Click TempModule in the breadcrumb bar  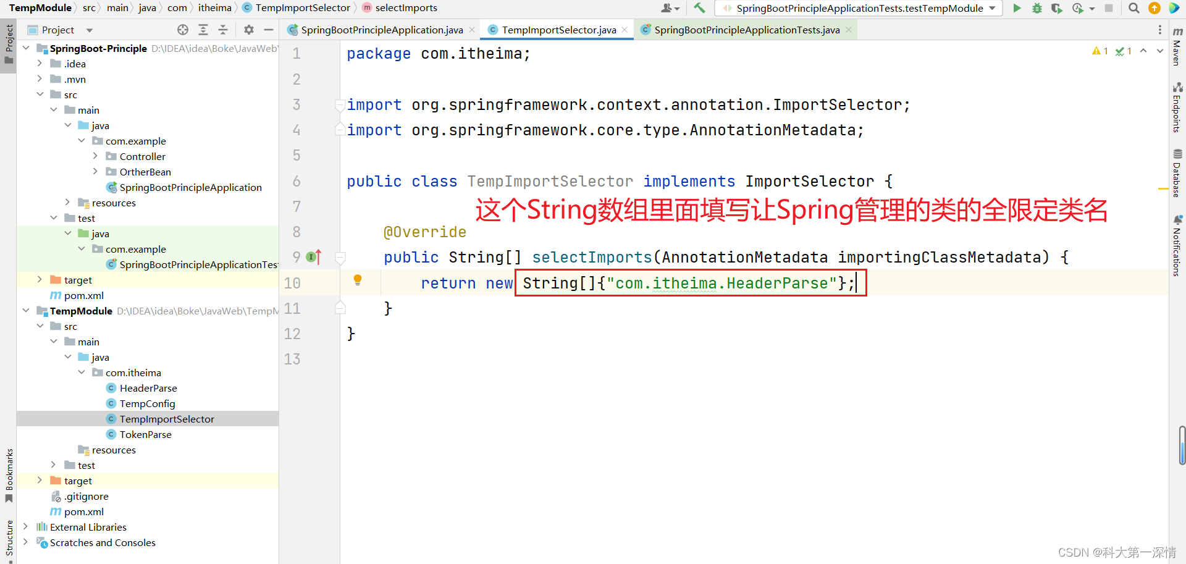tap(40, 8)
